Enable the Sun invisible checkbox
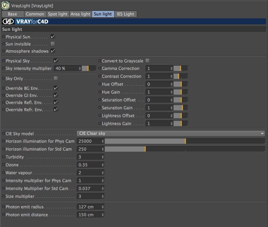Screen dimensions: 268x227 (x=53, y=44)
